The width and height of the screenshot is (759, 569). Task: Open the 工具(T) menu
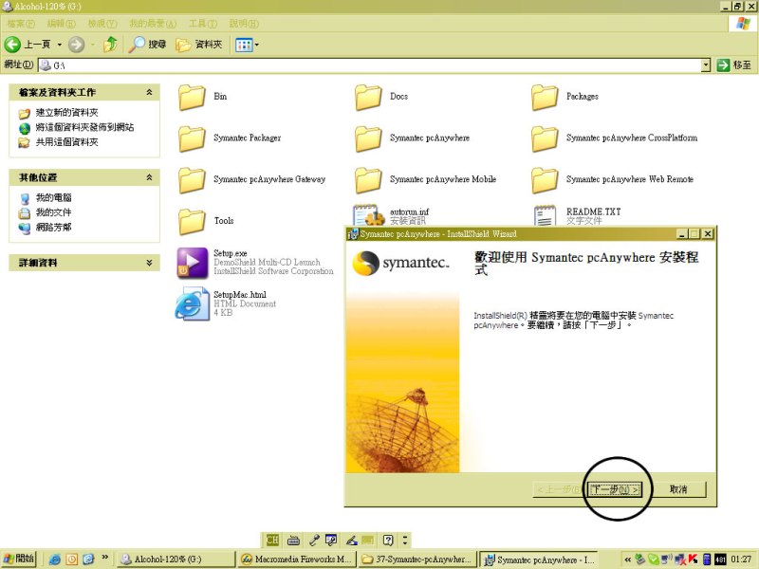pyautogui.click(x=203, y=24)
